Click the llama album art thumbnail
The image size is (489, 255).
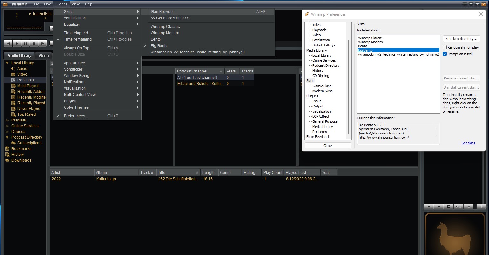pyautogui.click(x=455, y=234)
